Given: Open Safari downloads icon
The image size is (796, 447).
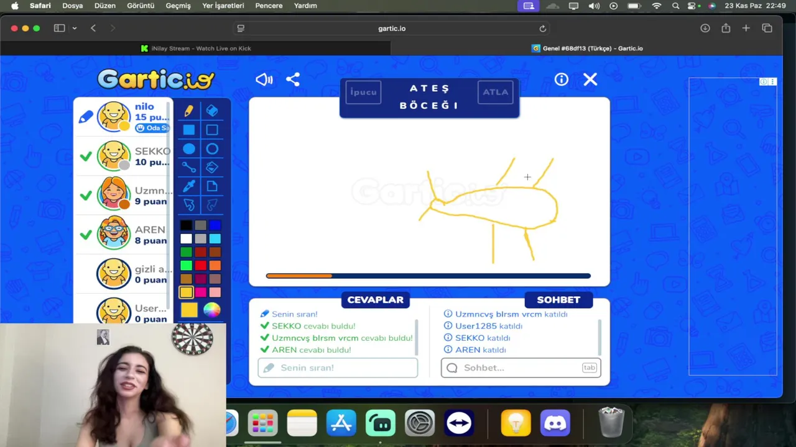Looking at the screenshot, I should coord(705,29).
